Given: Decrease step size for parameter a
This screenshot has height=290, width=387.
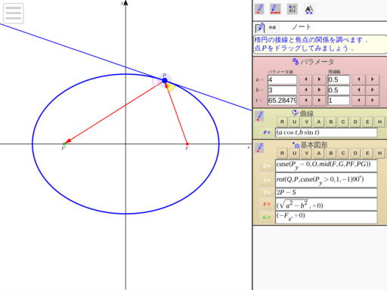Looking at the screenshot, I should click(359, 79).
